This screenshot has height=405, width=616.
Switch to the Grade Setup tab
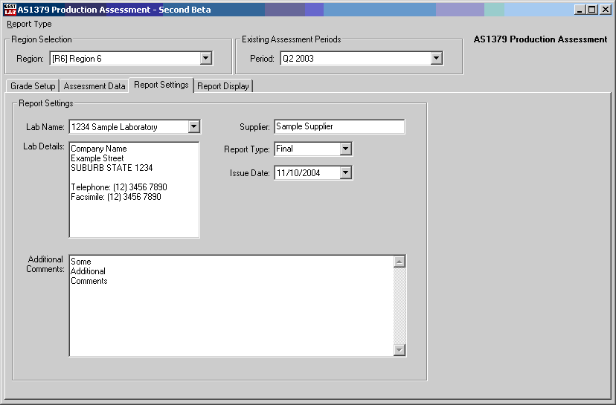(x=33, y=86)
